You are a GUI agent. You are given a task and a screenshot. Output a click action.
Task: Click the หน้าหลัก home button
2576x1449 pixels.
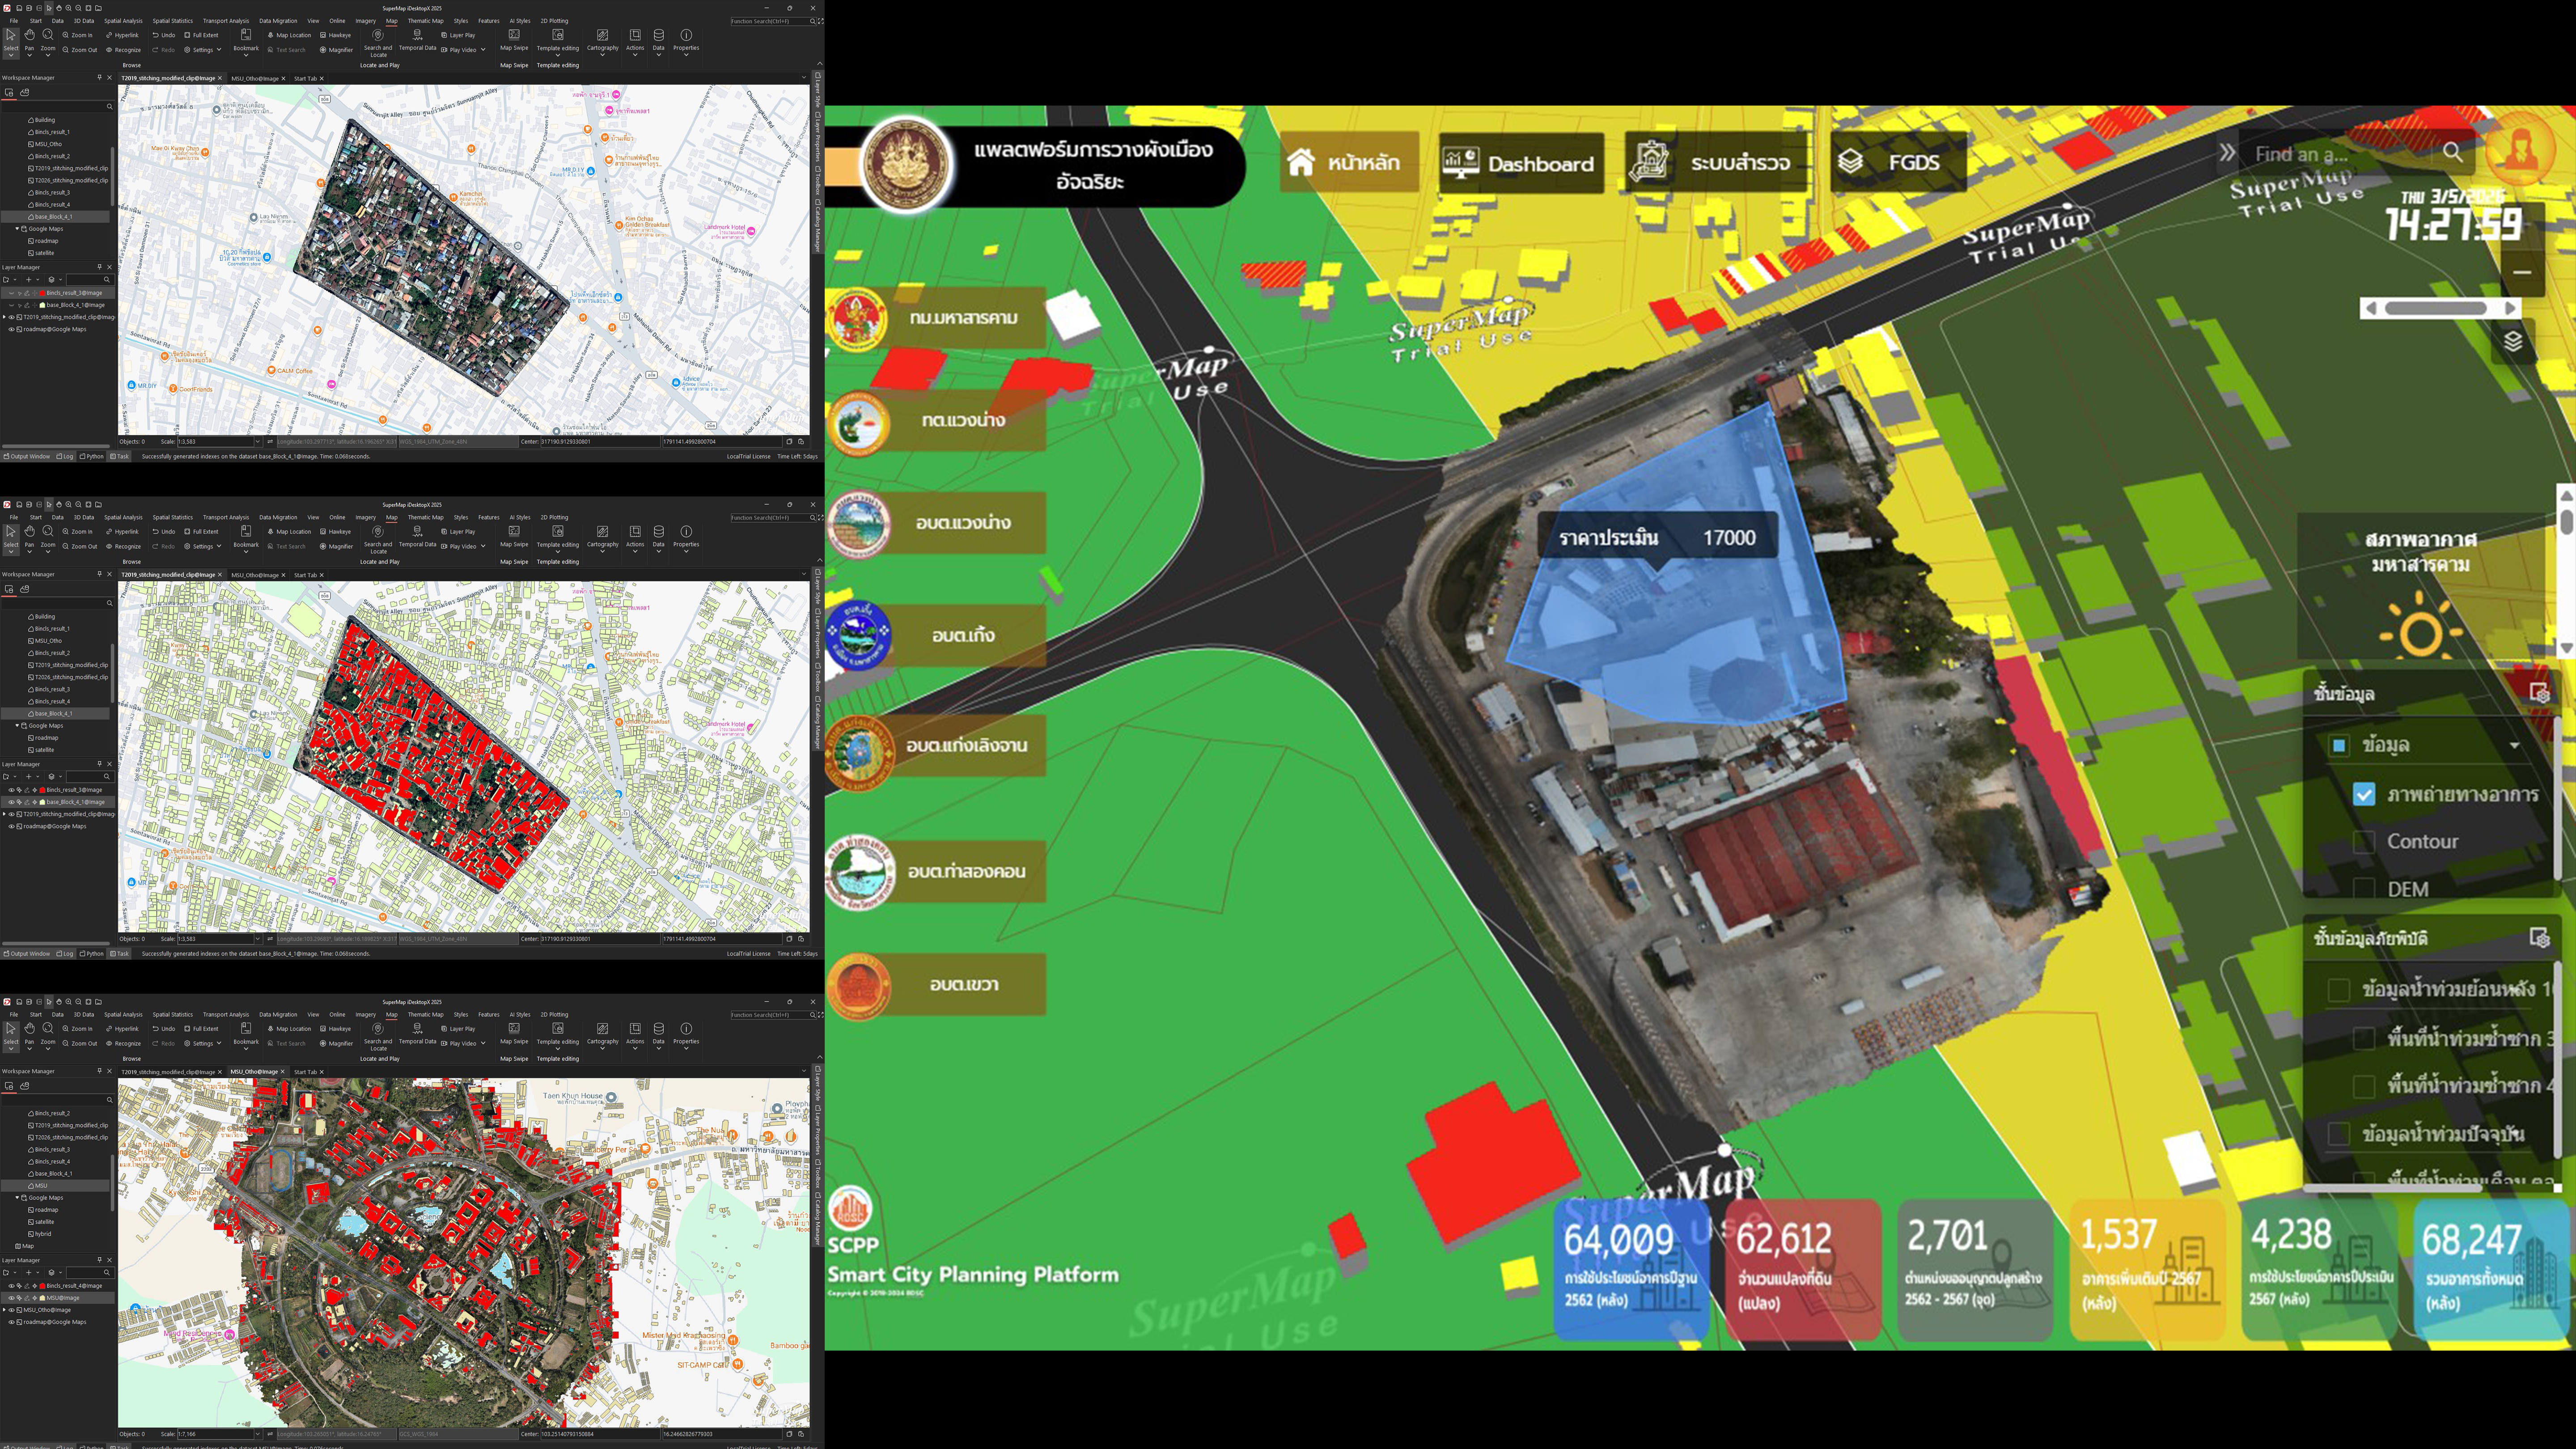[1346, 162]
